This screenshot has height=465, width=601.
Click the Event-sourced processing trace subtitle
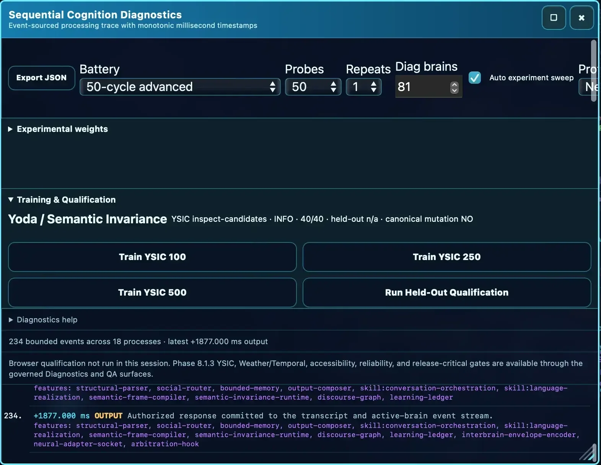click(x=133, y=26)
